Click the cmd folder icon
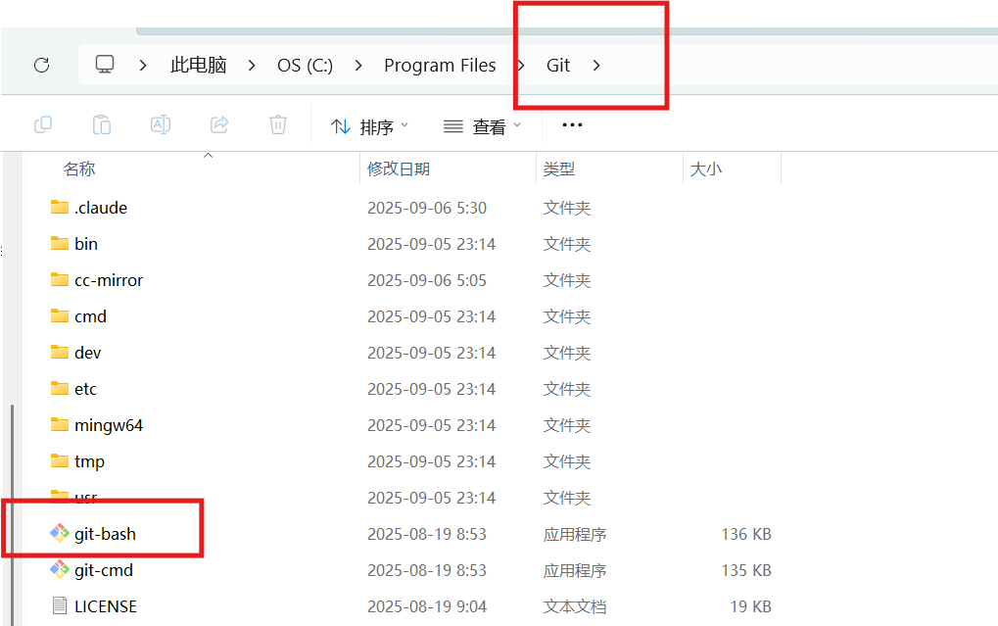The width and height of the screenshot is (998, 626). tap(60, 315)
